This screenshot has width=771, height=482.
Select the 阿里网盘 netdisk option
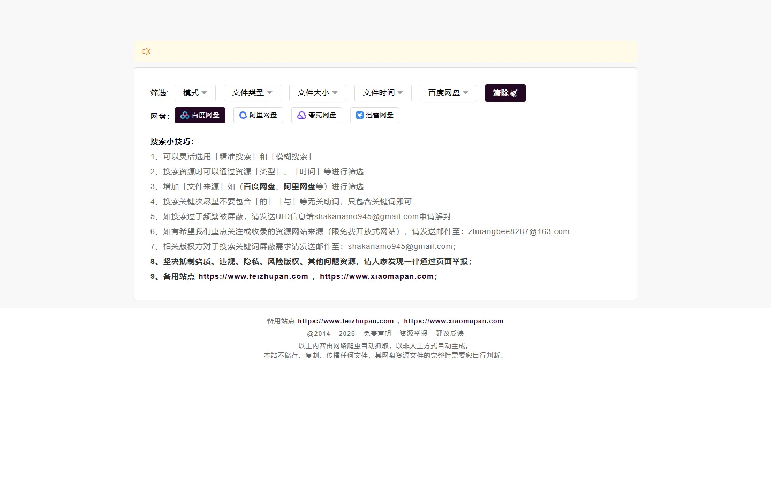(x=258, y=115)
